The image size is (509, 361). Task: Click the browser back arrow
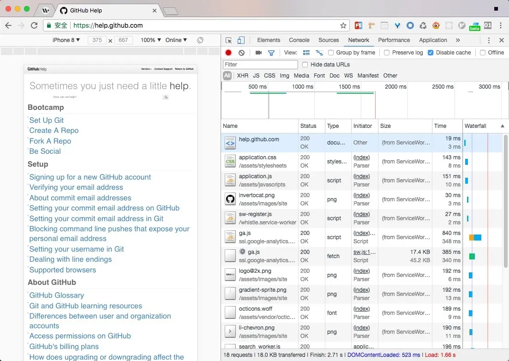click(x=8, y=25)
